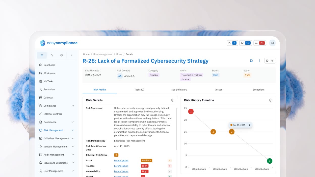The width and height of the screenshot is (315, 177).
Task: Show favorites with the star icon
Action: 52,55
